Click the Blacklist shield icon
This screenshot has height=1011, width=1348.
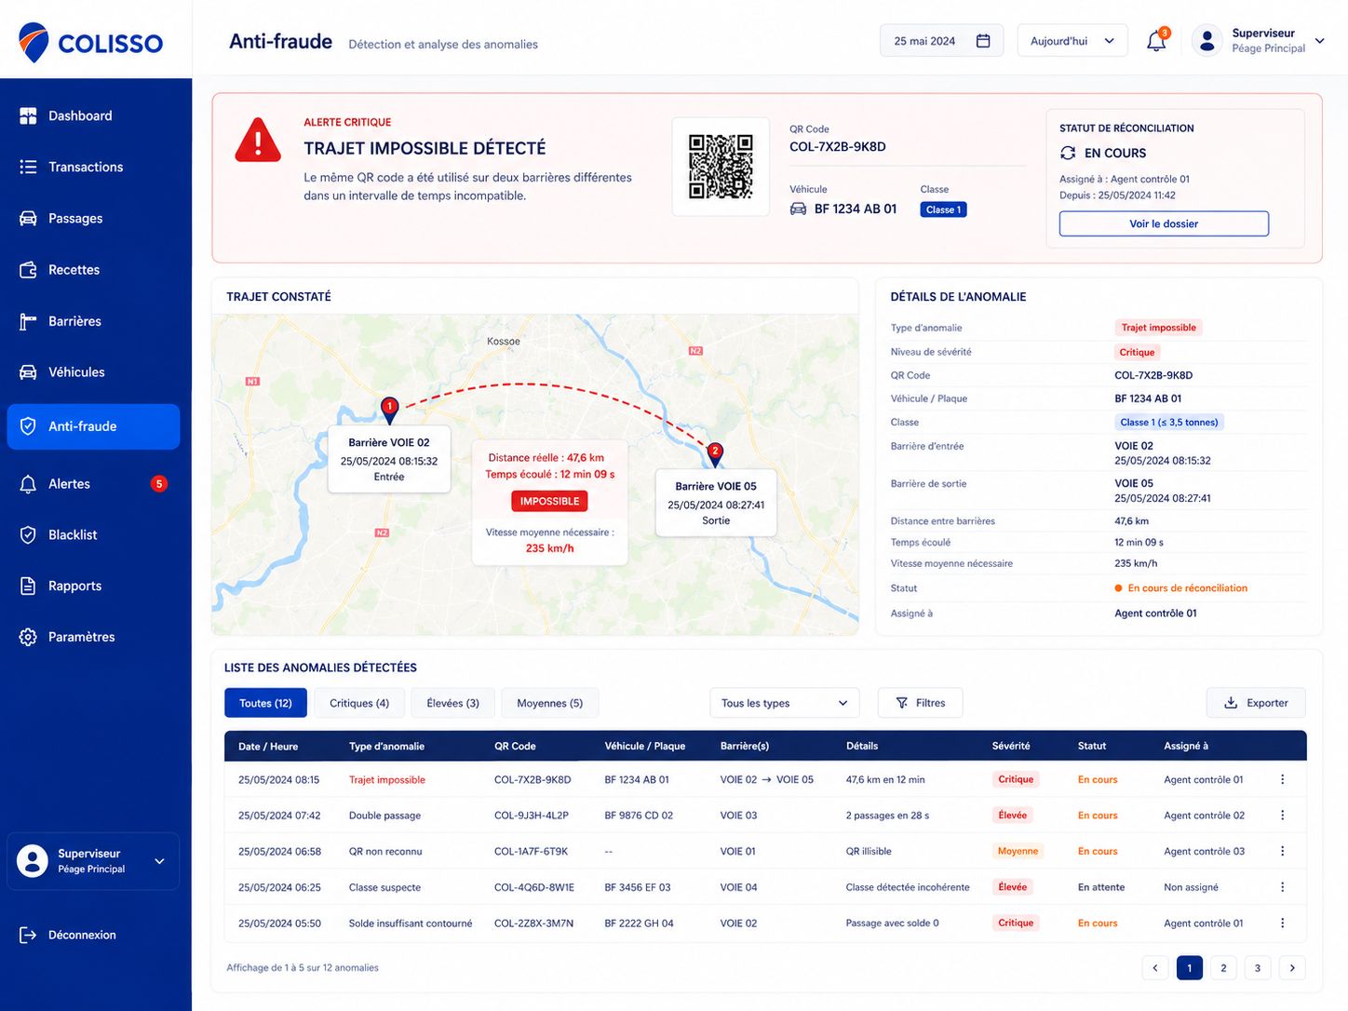28,534
